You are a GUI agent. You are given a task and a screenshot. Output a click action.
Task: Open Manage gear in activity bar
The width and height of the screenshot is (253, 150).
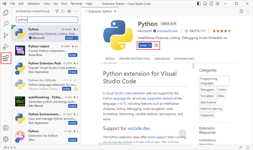click(6, 139)
